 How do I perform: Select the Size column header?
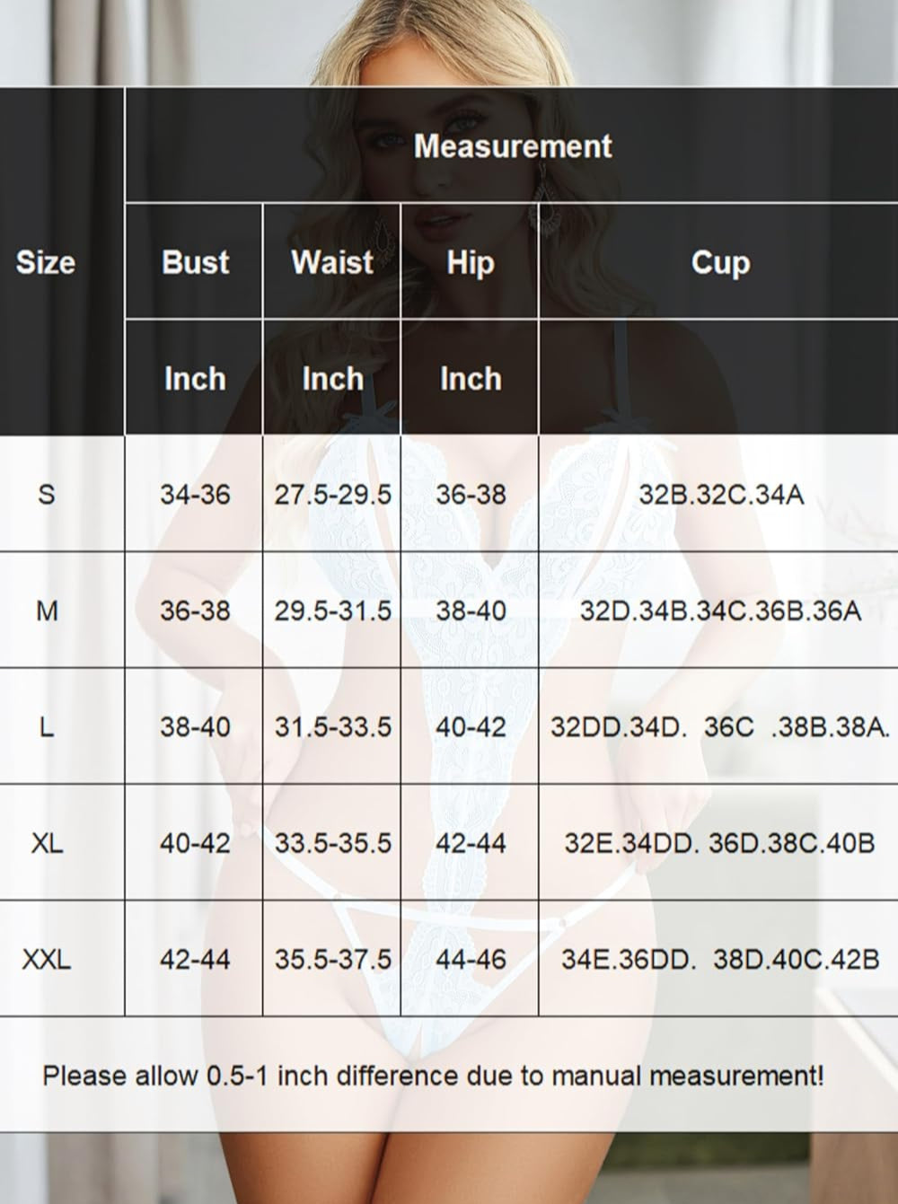tap(46, 262)
